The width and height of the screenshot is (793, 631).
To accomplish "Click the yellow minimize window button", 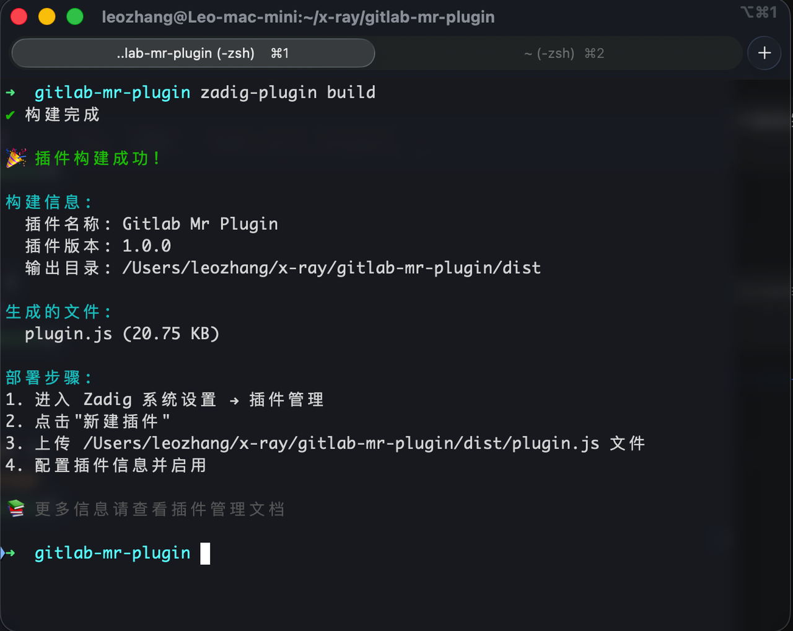I will pyautogui.click(x=47, y=17).
